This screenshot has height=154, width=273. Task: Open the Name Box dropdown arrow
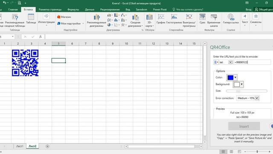click(x=13, y=37)
